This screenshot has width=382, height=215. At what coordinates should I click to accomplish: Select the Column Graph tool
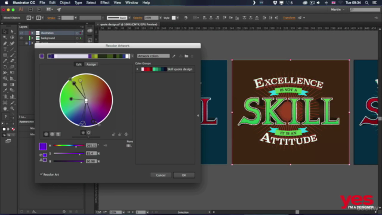pyautogui.click(x=12, y=97)
